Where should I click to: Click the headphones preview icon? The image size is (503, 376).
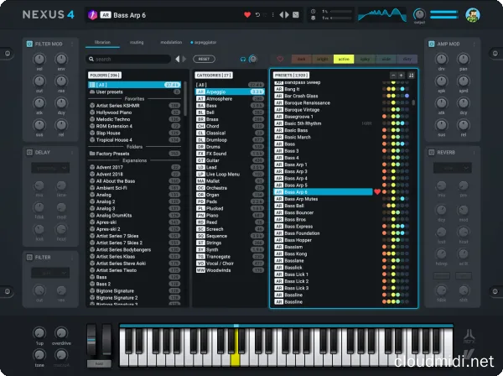[241, 60]
